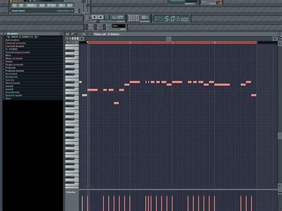Viewport: 282px width, 211px height.
Task: Close the Piano roll window
Action: point(280,34)
